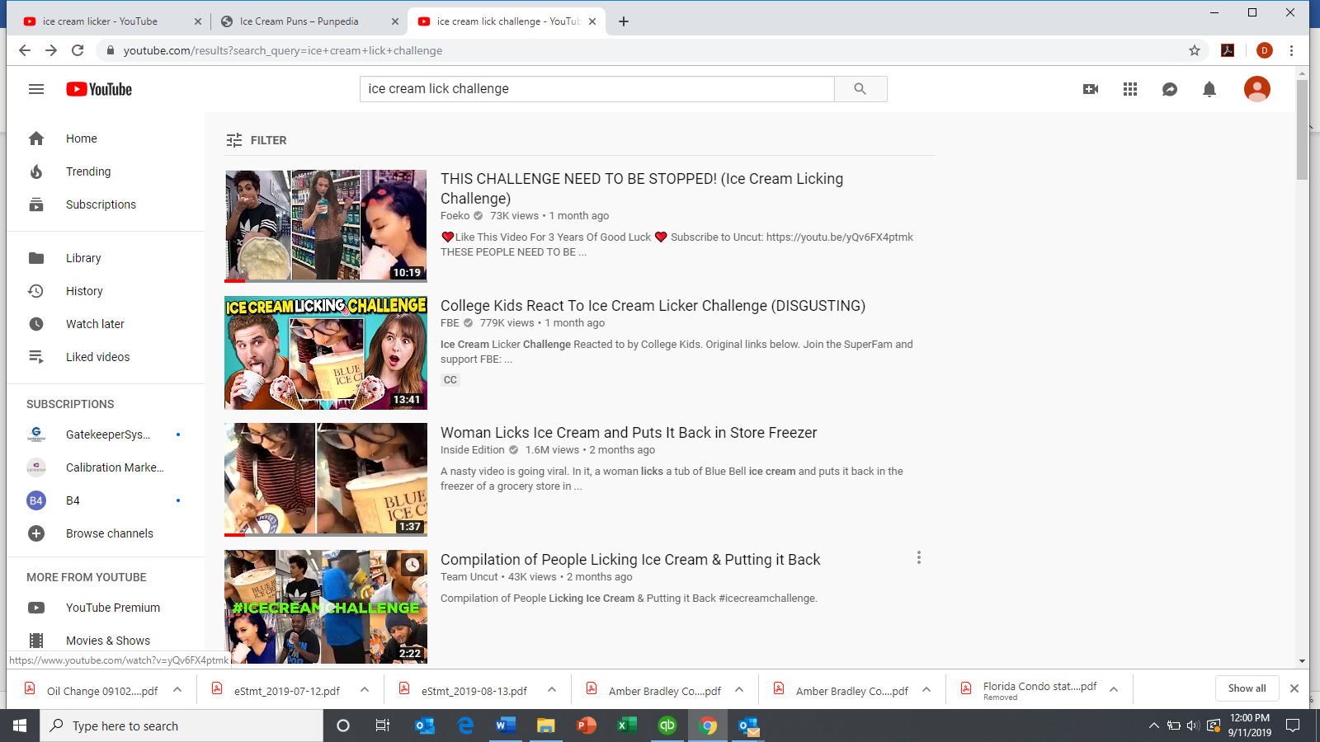
Task: Open the messages share bubble icon
Action: (x=1170, y=89)
